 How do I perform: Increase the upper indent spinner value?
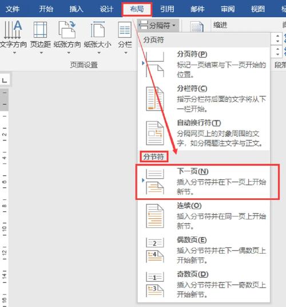(x=277, y=36)
